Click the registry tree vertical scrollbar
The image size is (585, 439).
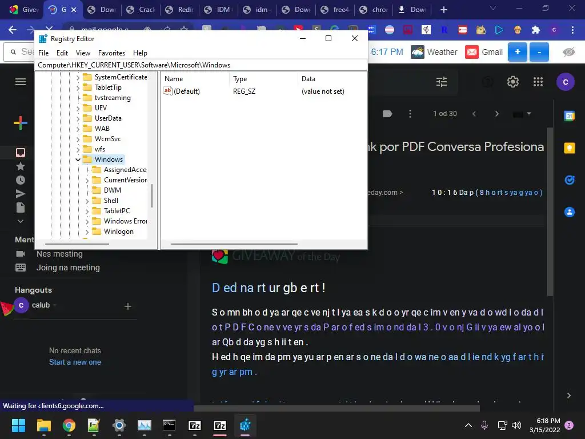click(x=152, y=195)
